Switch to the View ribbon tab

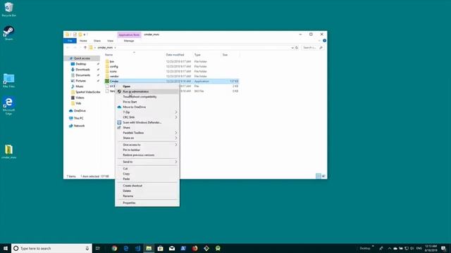click(x=110, y=41)
